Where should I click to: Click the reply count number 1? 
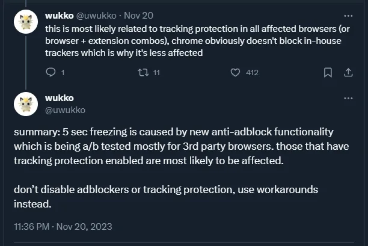63,73
